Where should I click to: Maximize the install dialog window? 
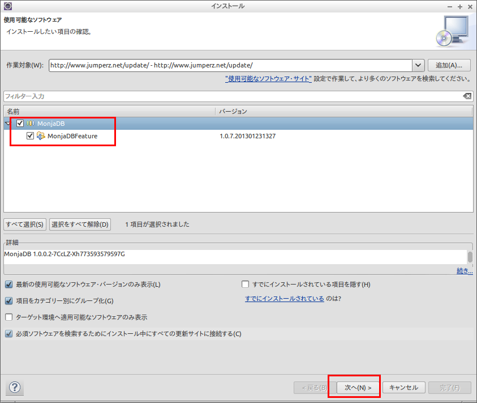459,6
